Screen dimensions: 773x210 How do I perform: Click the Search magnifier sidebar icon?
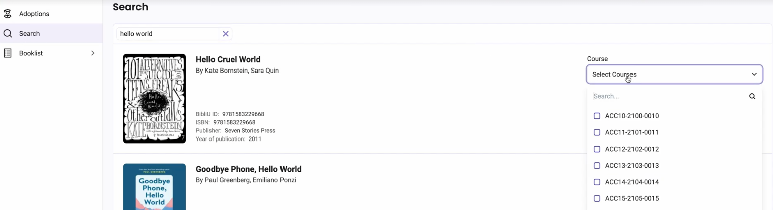click(8, 34)
